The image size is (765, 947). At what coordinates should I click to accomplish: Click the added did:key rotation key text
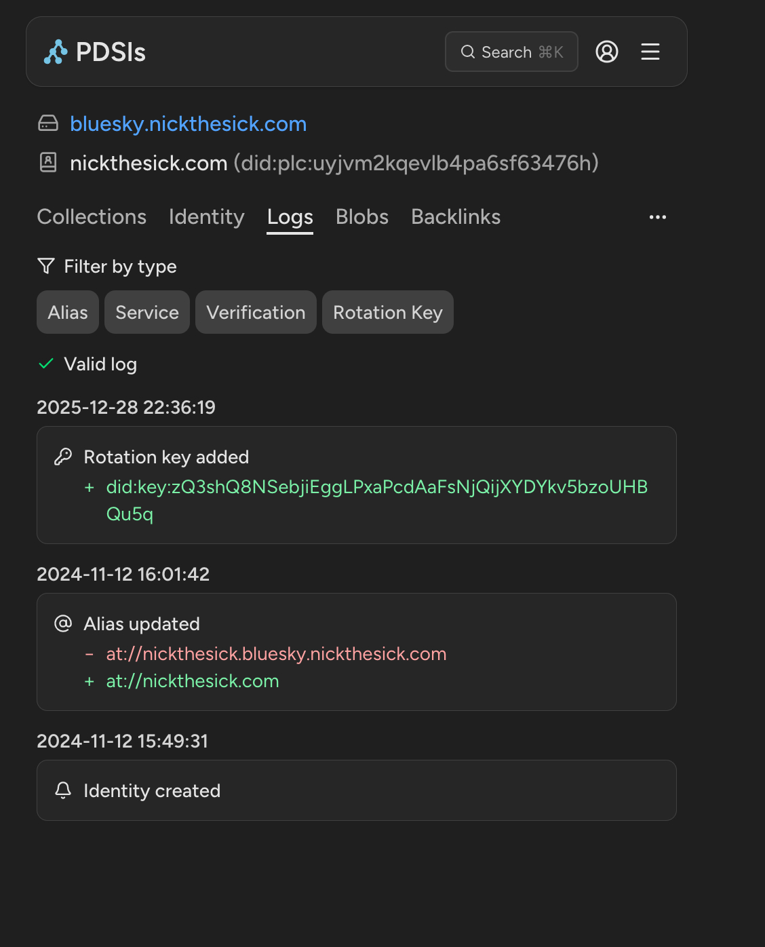tap(376, 487)
